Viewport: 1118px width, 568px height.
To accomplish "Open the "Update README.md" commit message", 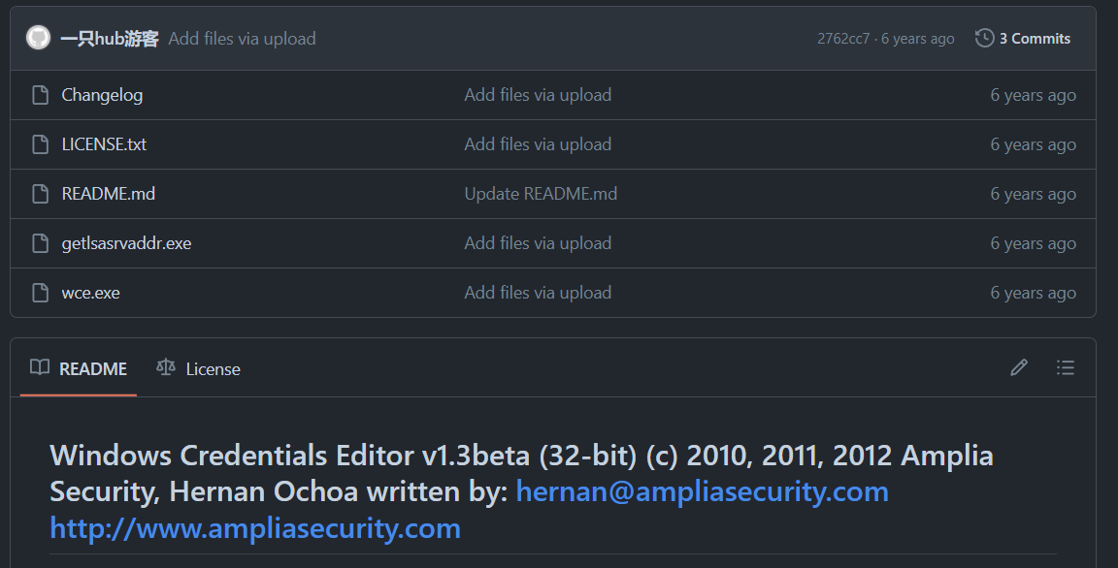I will 541,194.
